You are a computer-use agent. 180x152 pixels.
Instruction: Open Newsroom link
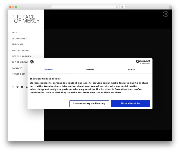(18, 74)
